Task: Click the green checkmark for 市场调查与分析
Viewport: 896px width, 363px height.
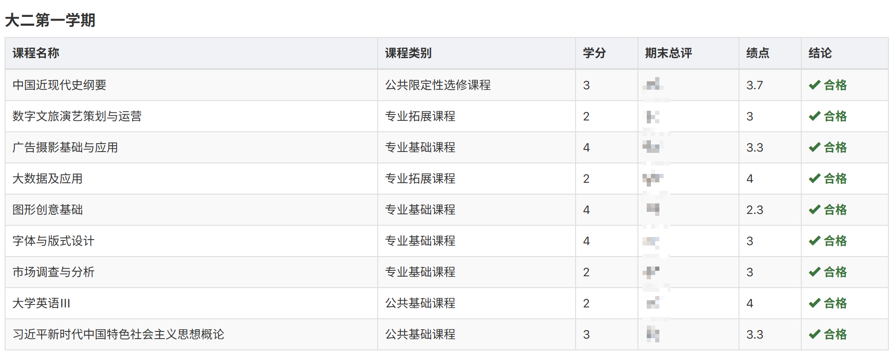Action: 814,272
